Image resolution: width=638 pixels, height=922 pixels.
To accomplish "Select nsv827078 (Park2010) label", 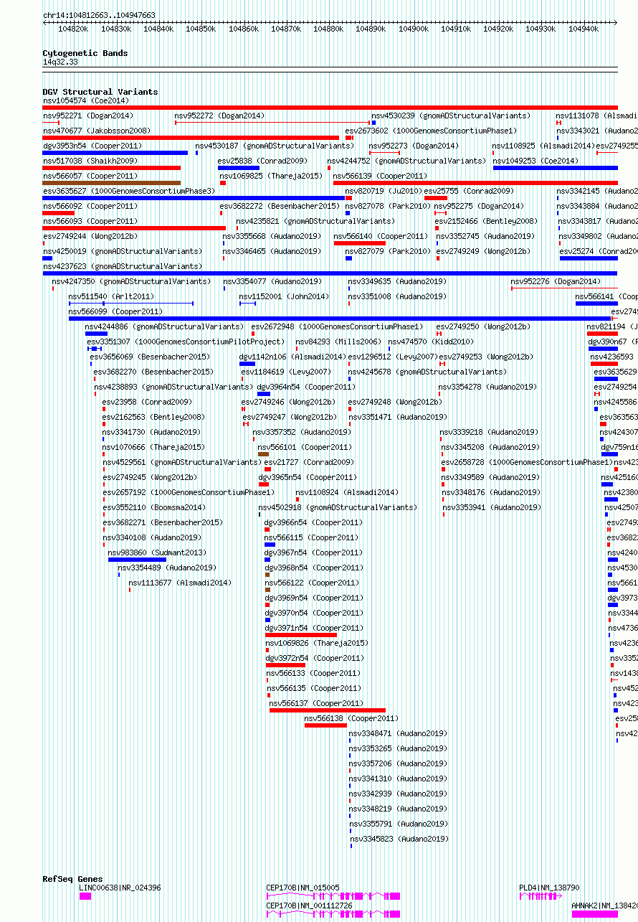I will [386, 206].
